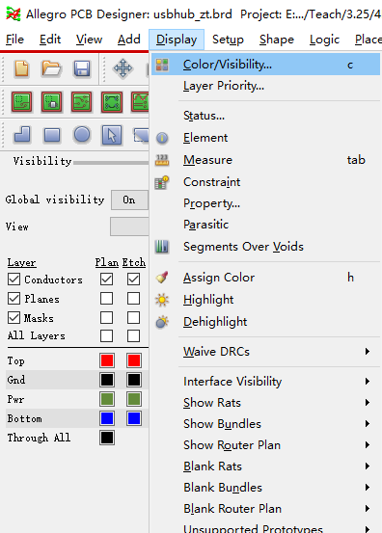
Task: Check the All Layers Etch checkbox
Action: coord(133,335)
